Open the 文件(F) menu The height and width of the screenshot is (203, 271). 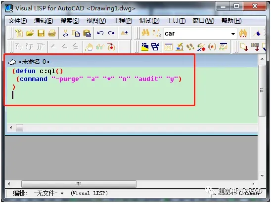click(17, 21)
